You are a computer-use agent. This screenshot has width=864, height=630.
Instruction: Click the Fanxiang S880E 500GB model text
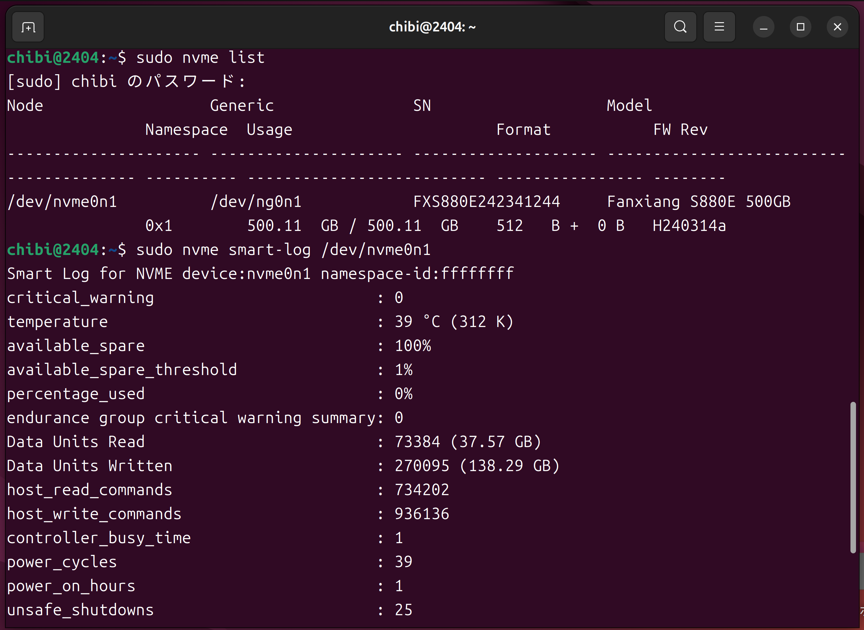[698, 202]
